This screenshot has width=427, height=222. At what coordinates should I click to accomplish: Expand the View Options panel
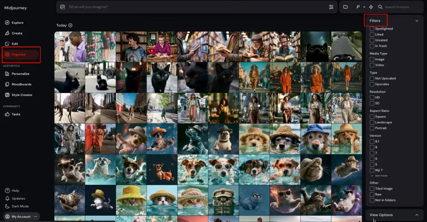click(x=394, y=215)
